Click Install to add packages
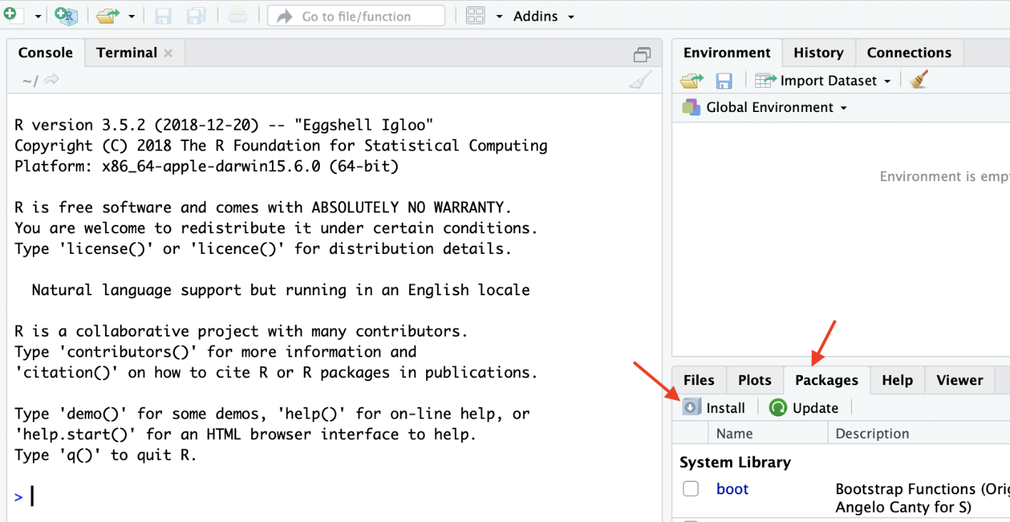Image resolution: width=1010 pixels, height=522 pixels. 714,408
